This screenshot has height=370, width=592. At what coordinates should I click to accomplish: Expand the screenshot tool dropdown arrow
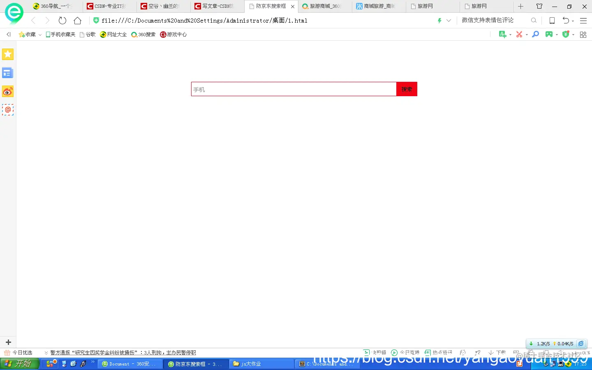tap(527, 35)
